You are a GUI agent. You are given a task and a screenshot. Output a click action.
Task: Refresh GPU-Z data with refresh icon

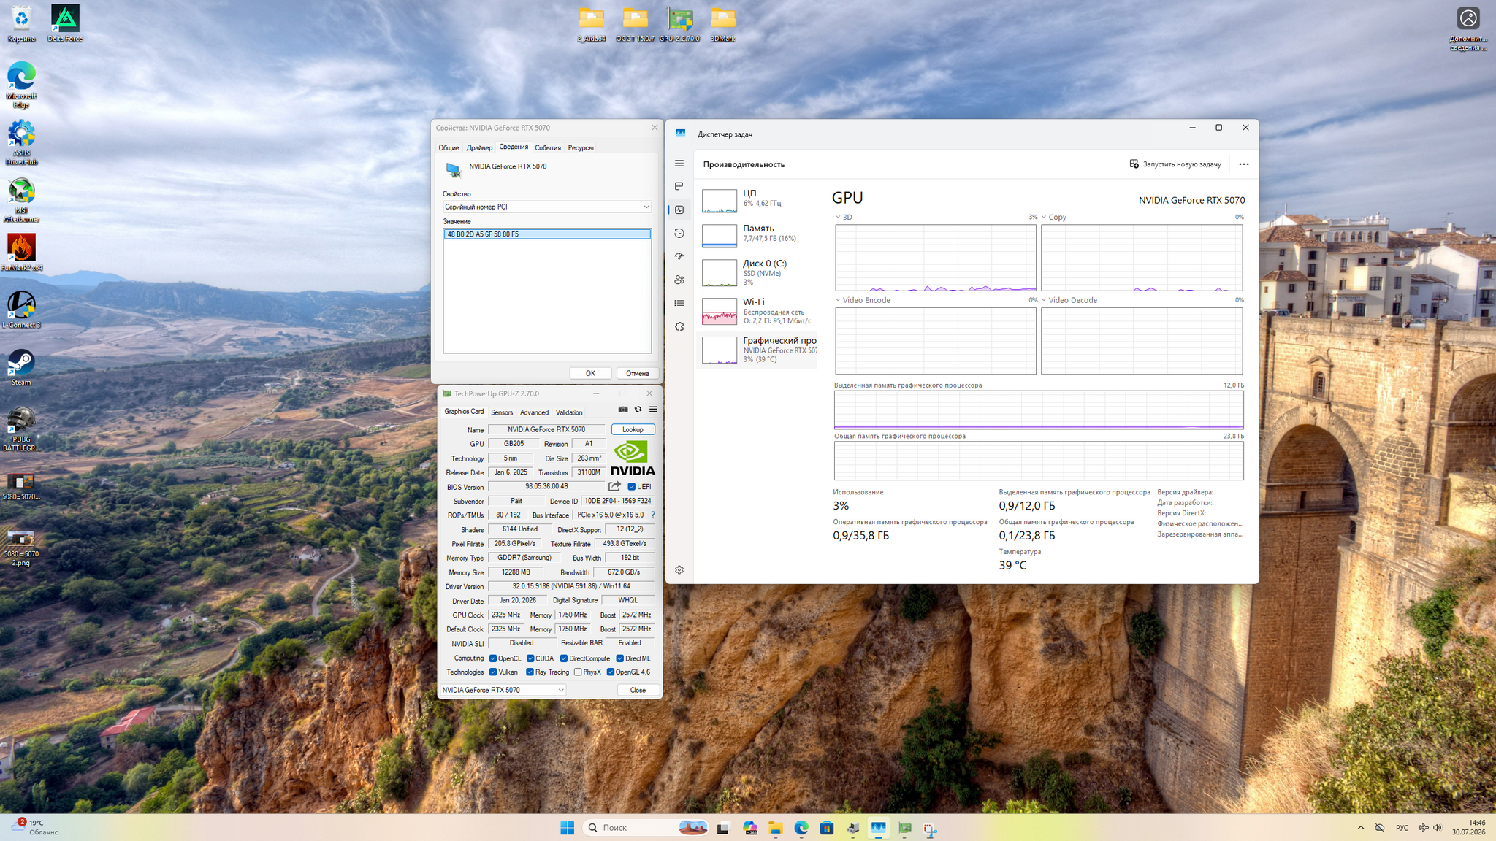click(x=638, y=410)
